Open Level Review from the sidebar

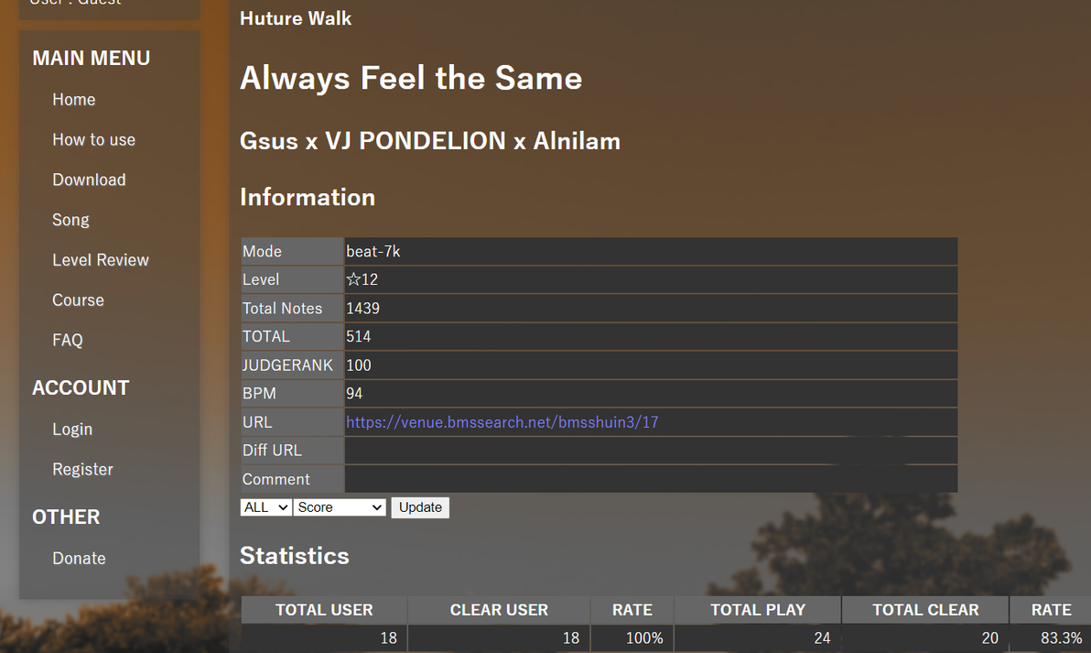[x=100, y=260]
